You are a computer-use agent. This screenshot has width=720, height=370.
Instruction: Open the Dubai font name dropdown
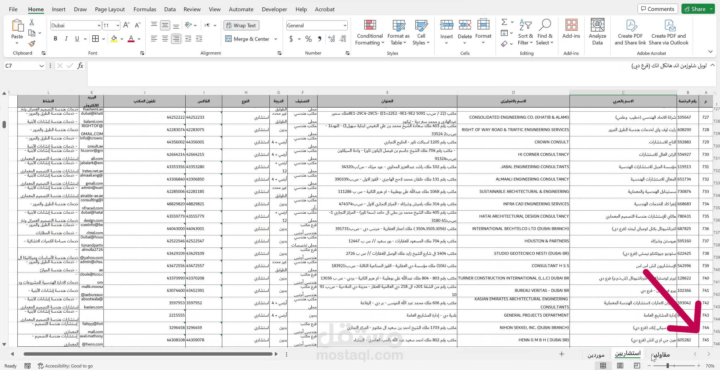99,26
